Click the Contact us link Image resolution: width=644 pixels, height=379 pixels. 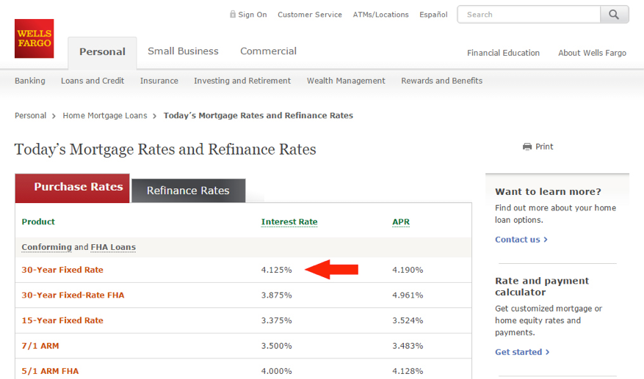521,240
